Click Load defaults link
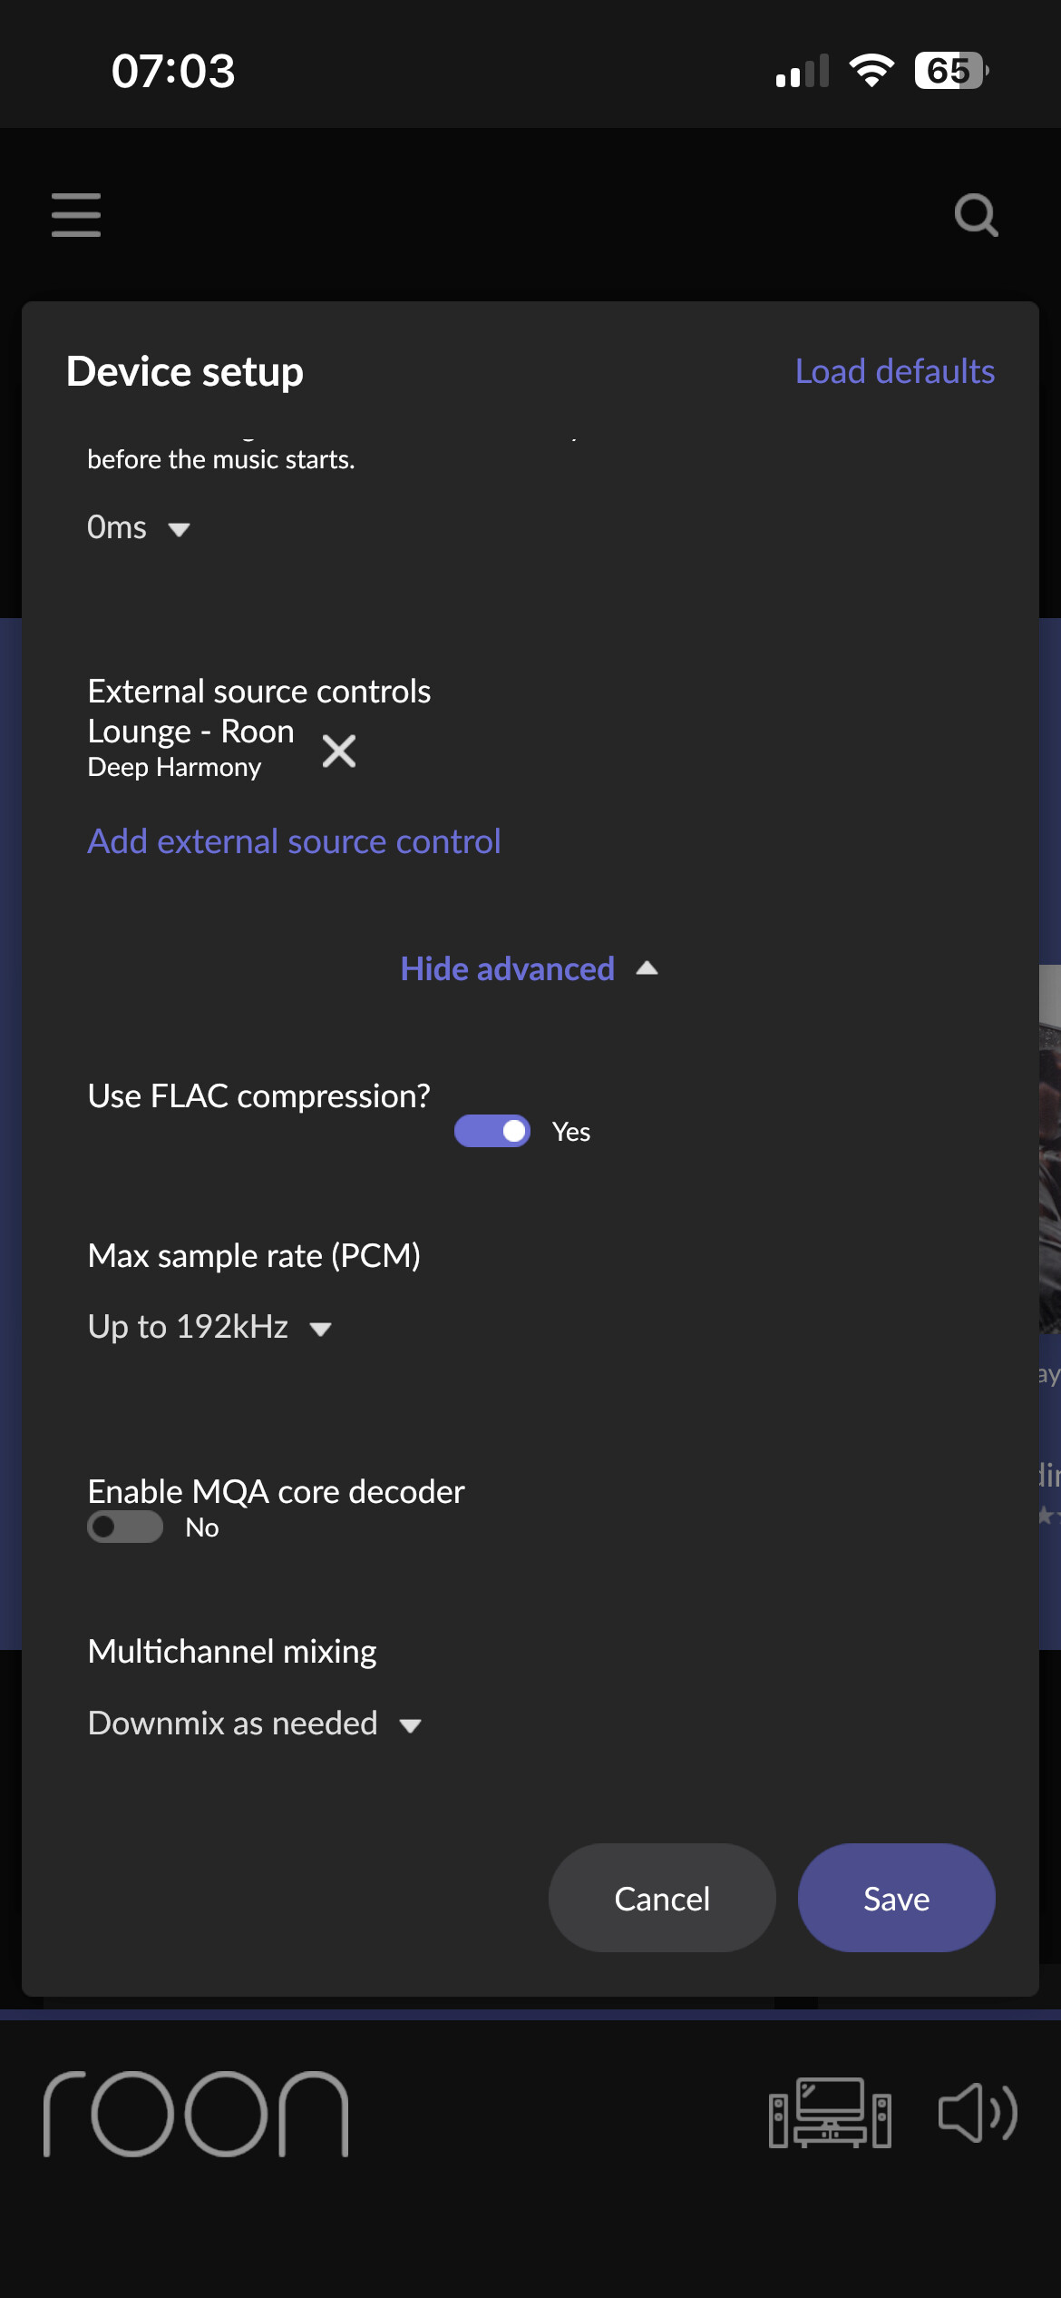Image resolution: width=1061 pixels, height=2298 pixels. [x=895, y=371]
